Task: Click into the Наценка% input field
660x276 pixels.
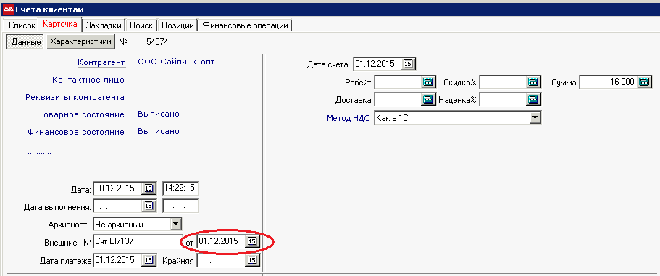Action: [x=504, y=100]
